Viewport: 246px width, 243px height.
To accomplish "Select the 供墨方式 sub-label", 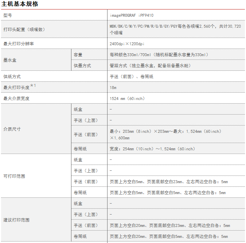I will (x=82, y=66).
